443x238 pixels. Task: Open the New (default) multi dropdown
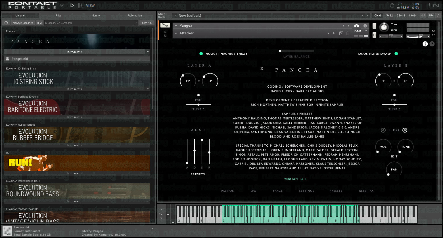[175, 16]
